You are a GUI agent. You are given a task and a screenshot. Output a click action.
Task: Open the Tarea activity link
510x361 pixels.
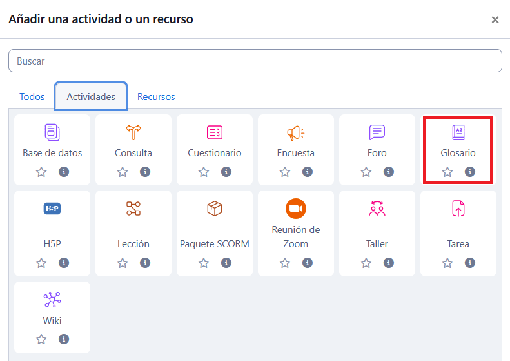[458, 244]
